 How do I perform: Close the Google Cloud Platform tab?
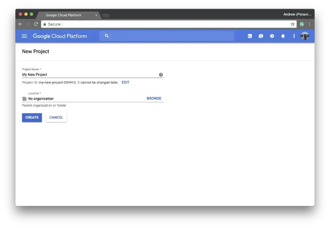[96, 15]
